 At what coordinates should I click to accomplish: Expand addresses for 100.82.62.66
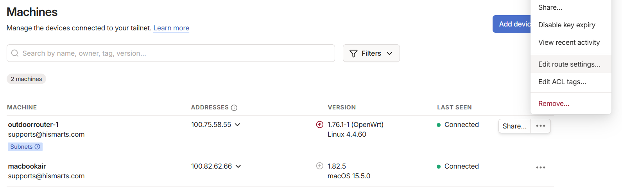click(x=238, y=166)
